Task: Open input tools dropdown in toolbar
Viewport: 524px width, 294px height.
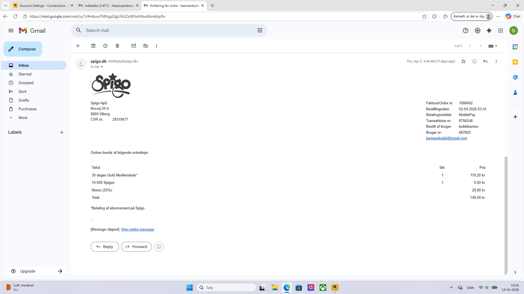Action: click(x=493, y=46)
